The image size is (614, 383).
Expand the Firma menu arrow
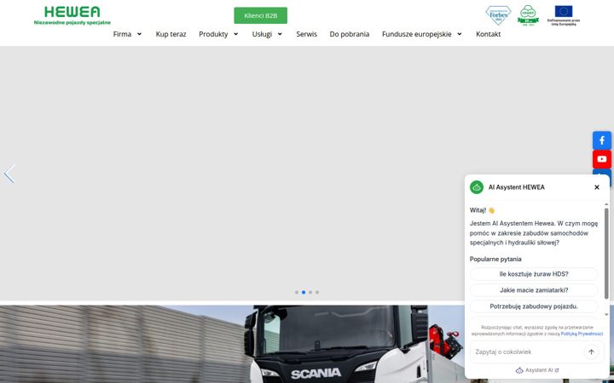pos(139,34)
